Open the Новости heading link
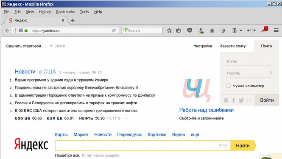The width and height of the screenshot is (282, 159). coord(25,72)
